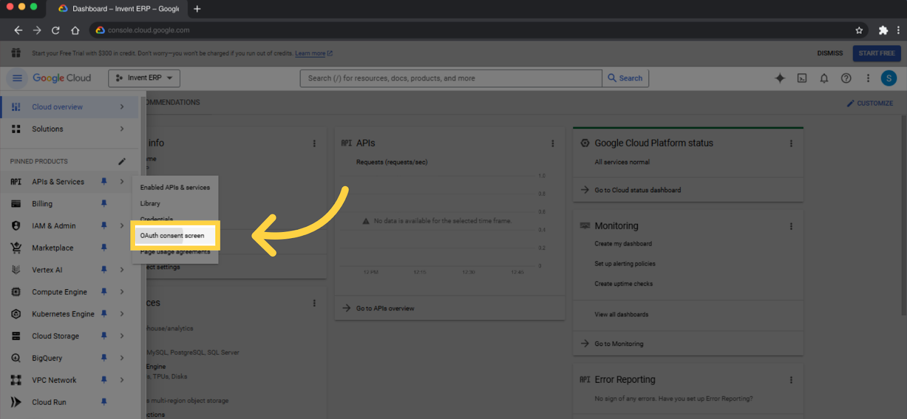The image size is (907, 419).
Task: Expand the IAM & Admin submenu chevron
Action: pyautogui.click(x=122, y=226)
